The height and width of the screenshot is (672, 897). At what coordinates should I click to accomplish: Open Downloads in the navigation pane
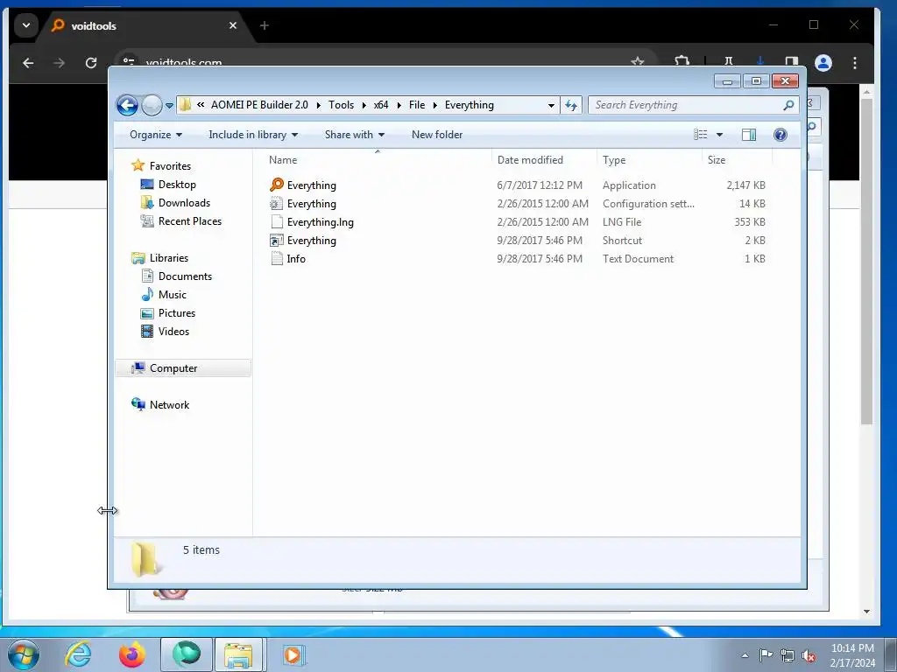[x=184, y=203]
